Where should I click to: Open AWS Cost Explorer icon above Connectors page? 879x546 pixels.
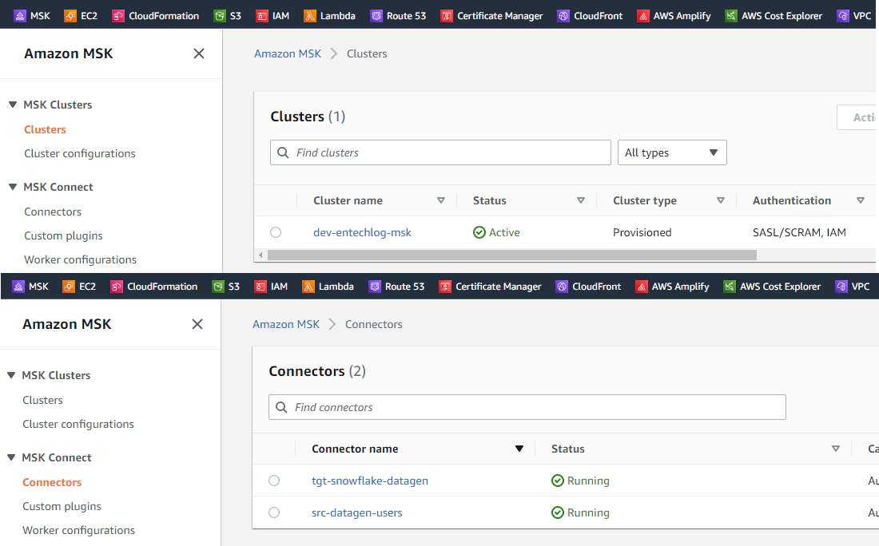click(730, 286)
